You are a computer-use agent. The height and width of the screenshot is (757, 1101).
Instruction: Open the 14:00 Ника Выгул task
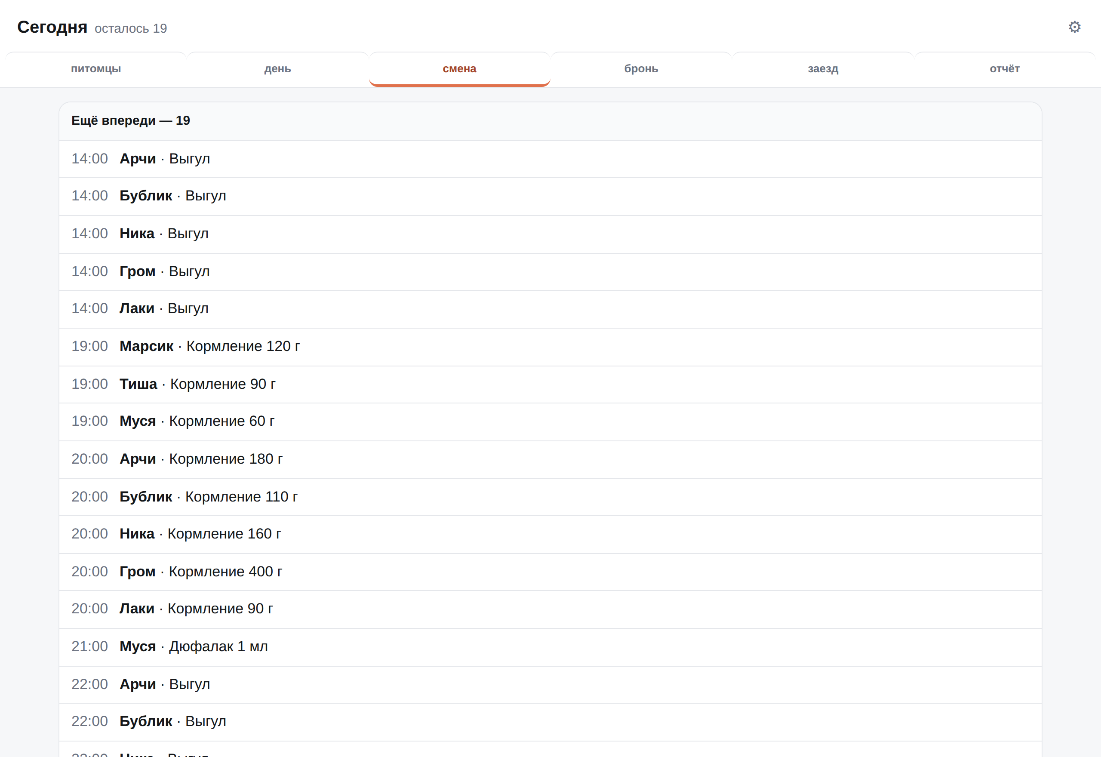(x=550, y=234)
